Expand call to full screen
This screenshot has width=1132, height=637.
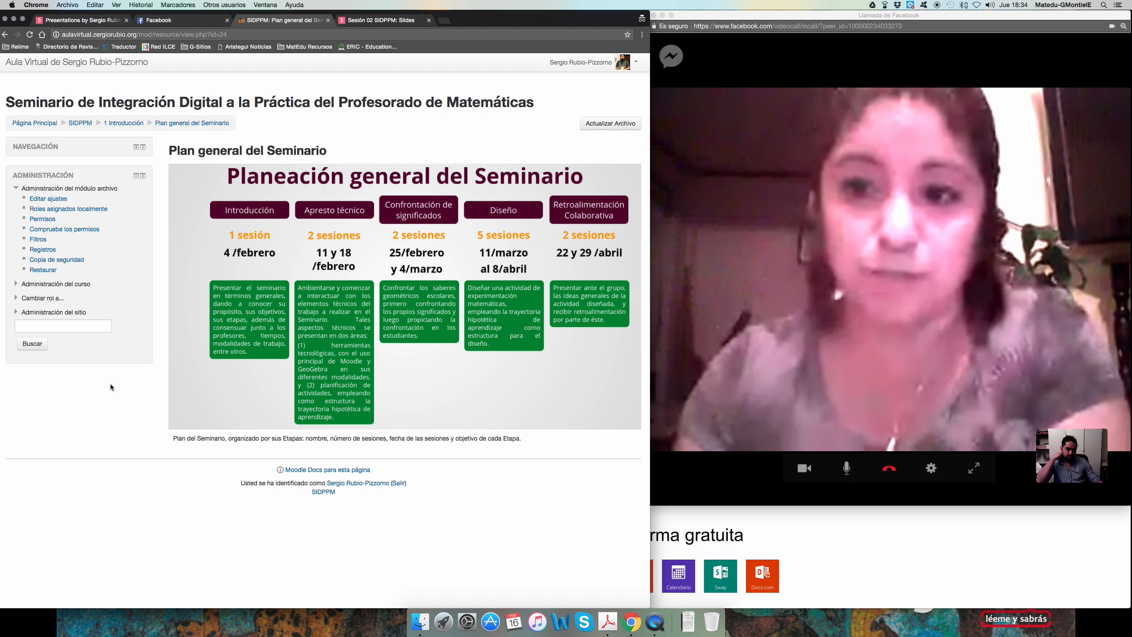pyautogui.click(x=974, y=468)
